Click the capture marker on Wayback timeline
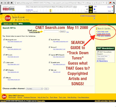116x107 pixels. 50,11
